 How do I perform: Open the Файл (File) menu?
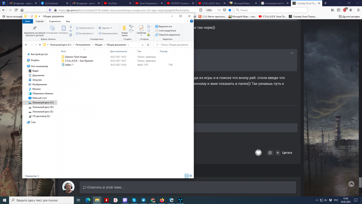click(28, 21)
